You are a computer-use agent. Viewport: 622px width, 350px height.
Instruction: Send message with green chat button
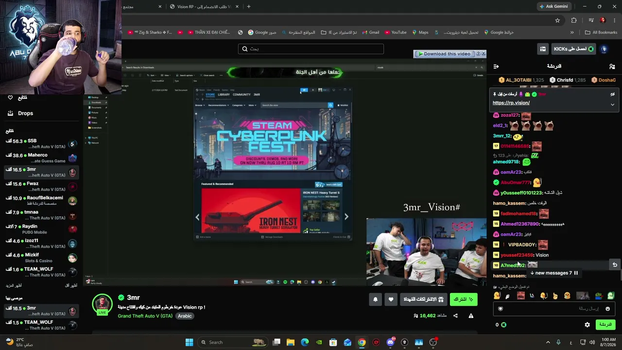click(x=605, y=325)
